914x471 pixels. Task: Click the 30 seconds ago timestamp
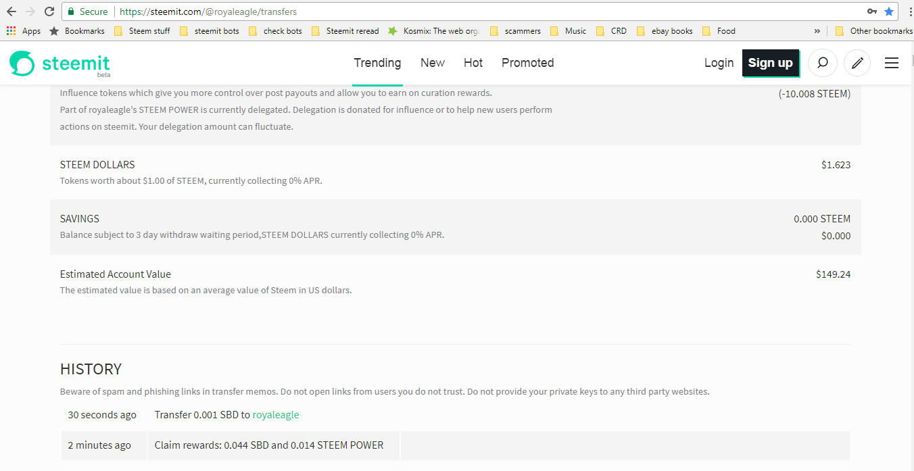102,415
